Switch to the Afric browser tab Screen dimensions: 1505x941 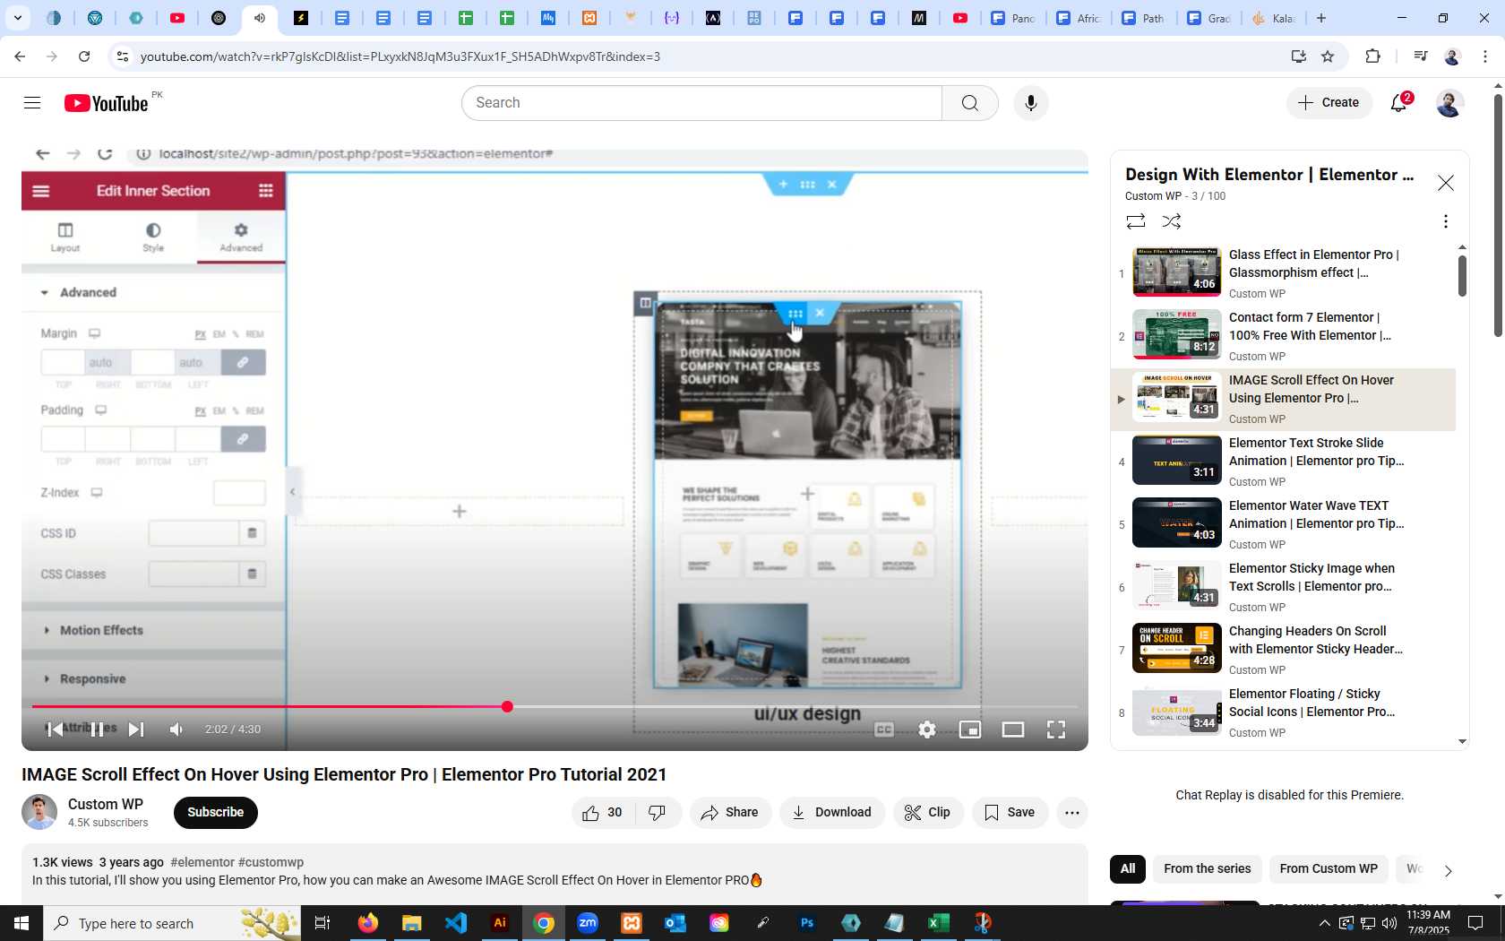click(1079, 18)
